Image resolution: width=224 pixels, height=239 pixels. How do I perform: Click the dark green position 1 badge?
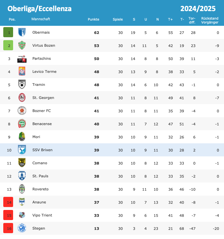(x=8, y=32)
